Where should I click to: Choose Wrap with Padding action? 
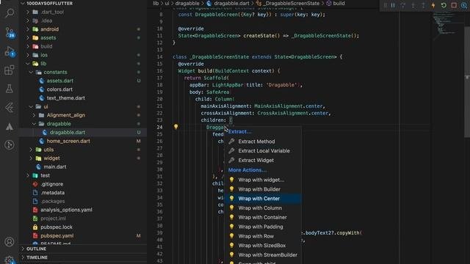pos(261,227)
